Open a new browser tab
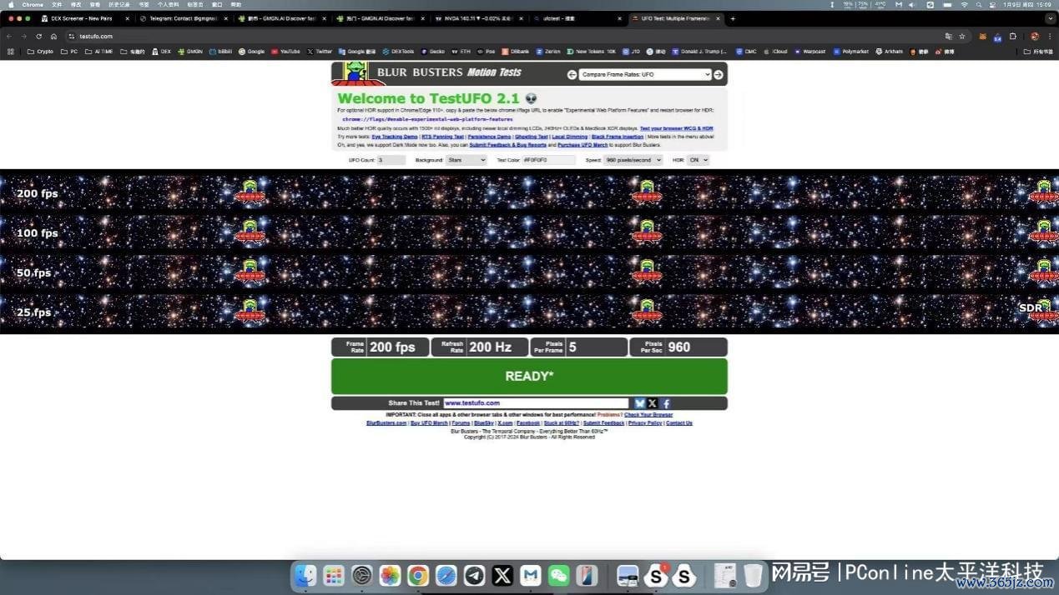This screenshot has height=595, width=1059. [733, 18]
